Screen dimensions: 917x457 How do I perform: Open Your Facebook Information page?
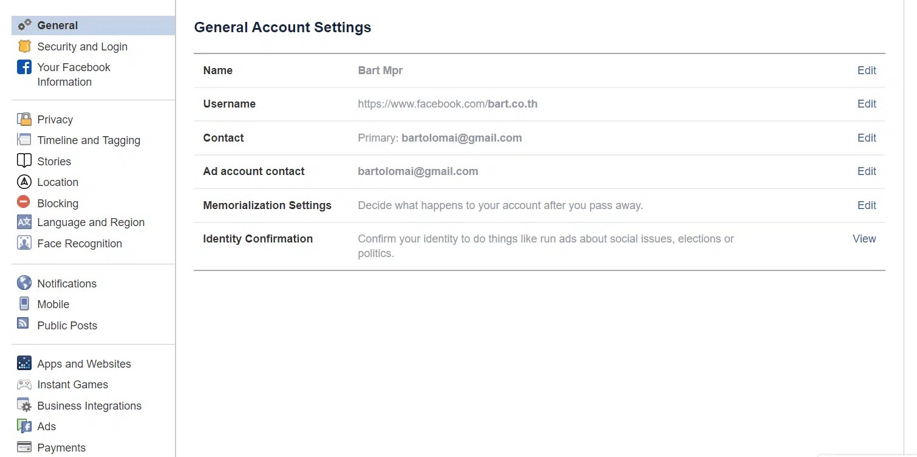[73, 75]
